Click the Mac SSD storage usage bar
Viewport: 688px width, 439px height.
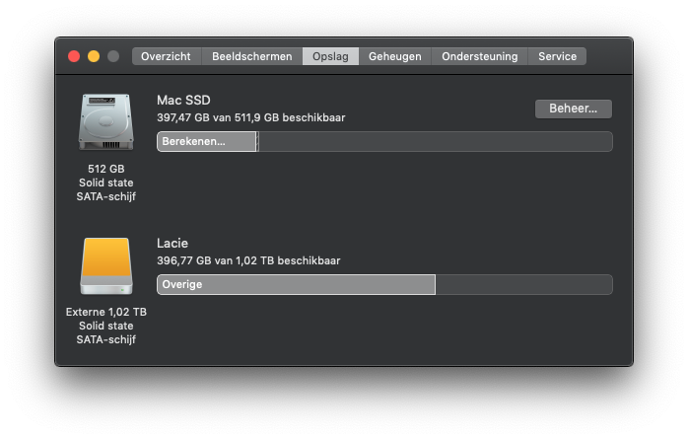(x=434, y=141)
